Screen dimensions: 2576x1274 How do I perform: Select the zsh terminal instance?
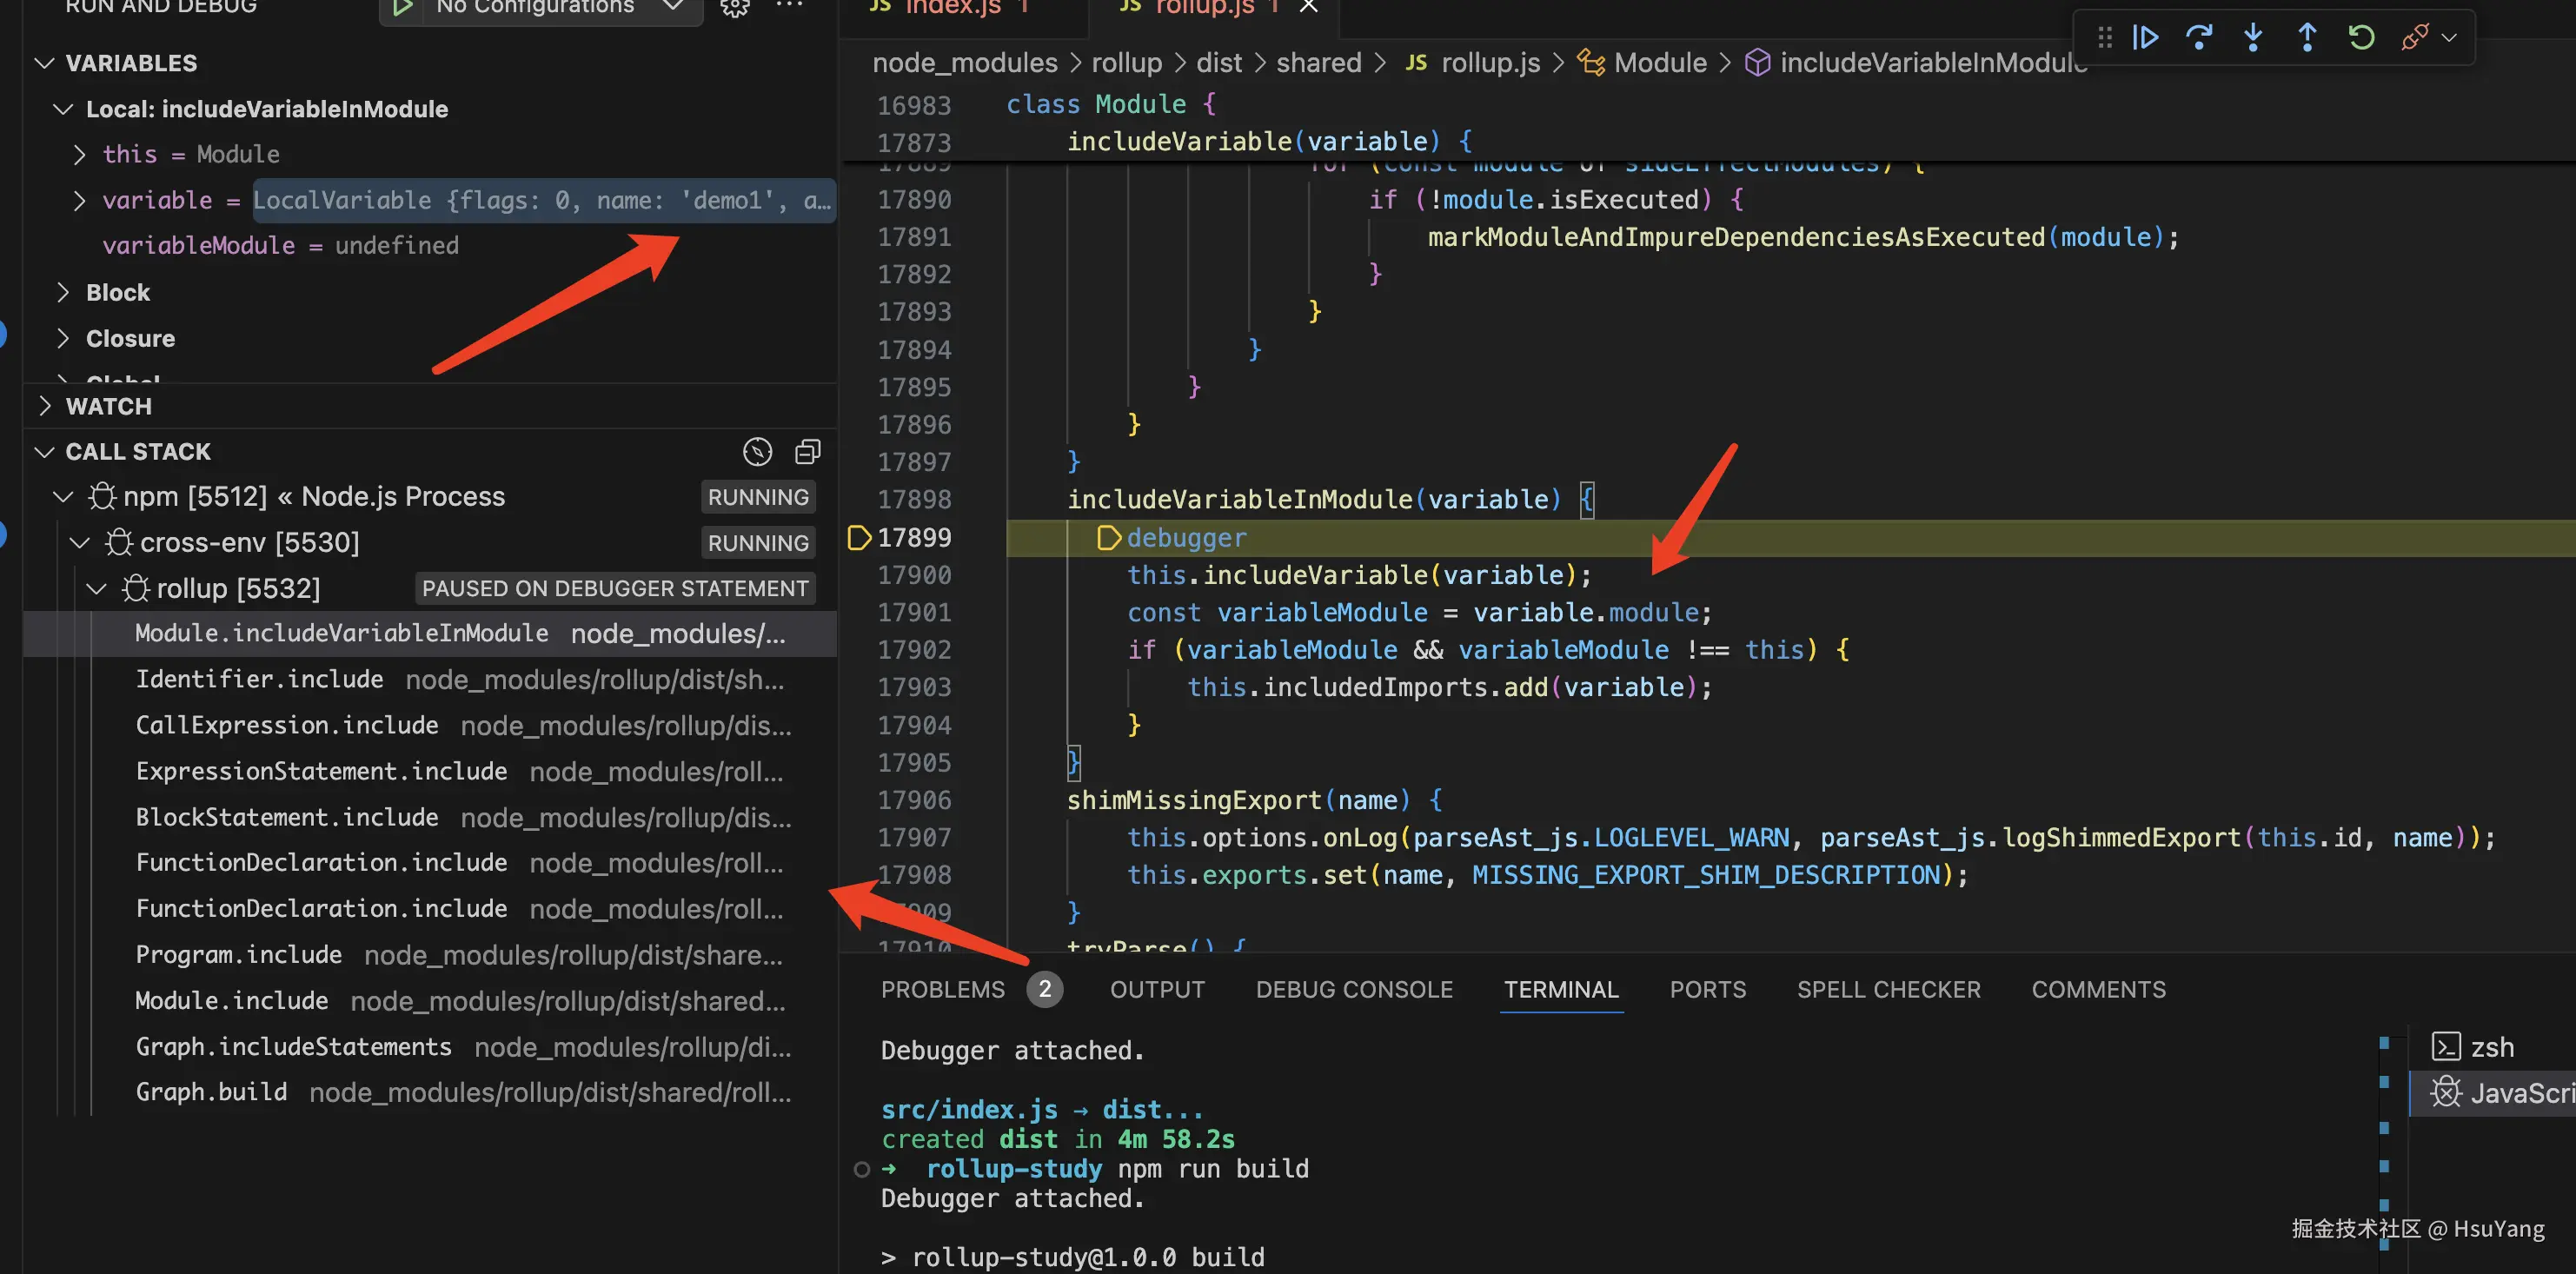click(x=2490, y=1047)
